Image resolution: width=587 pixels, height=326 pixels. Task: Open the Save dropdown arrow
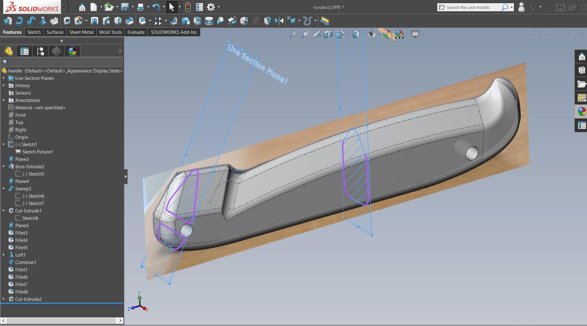click(x=133, y=7)
